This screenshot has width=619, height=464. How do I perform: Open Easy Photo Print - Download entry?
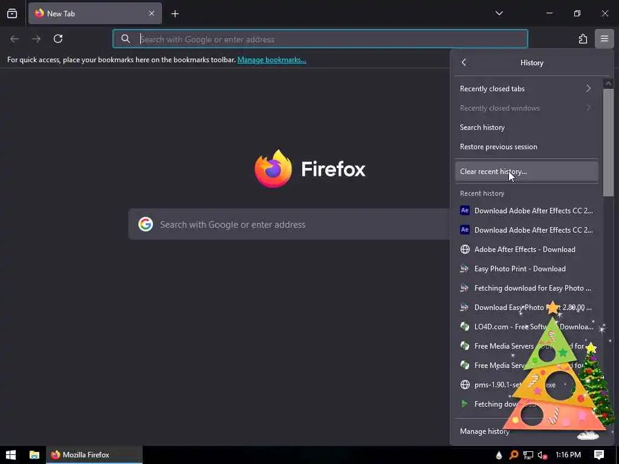pyautogui.click(x=527, y=268)
